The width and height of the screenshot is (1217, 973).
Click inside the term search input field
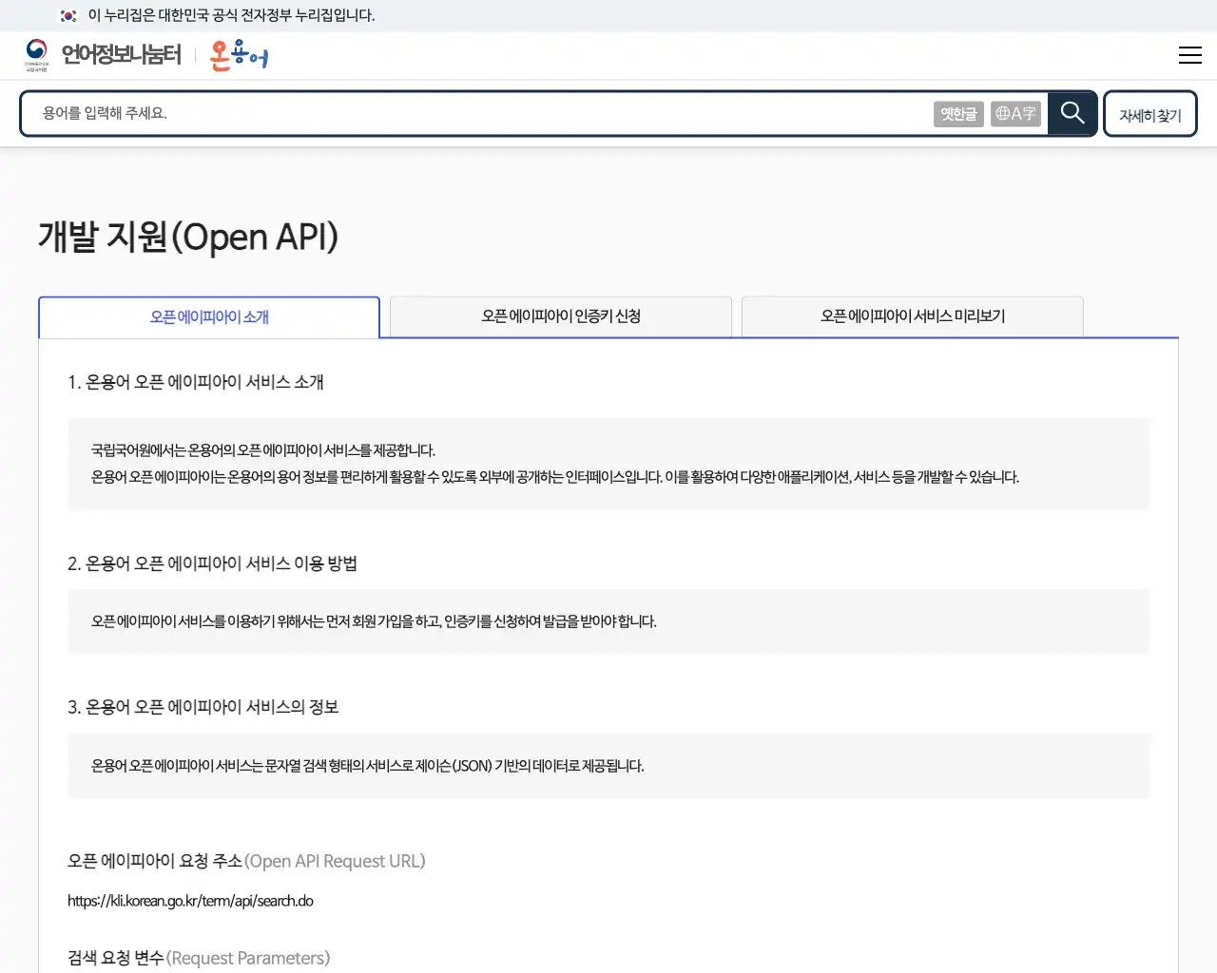475,113
